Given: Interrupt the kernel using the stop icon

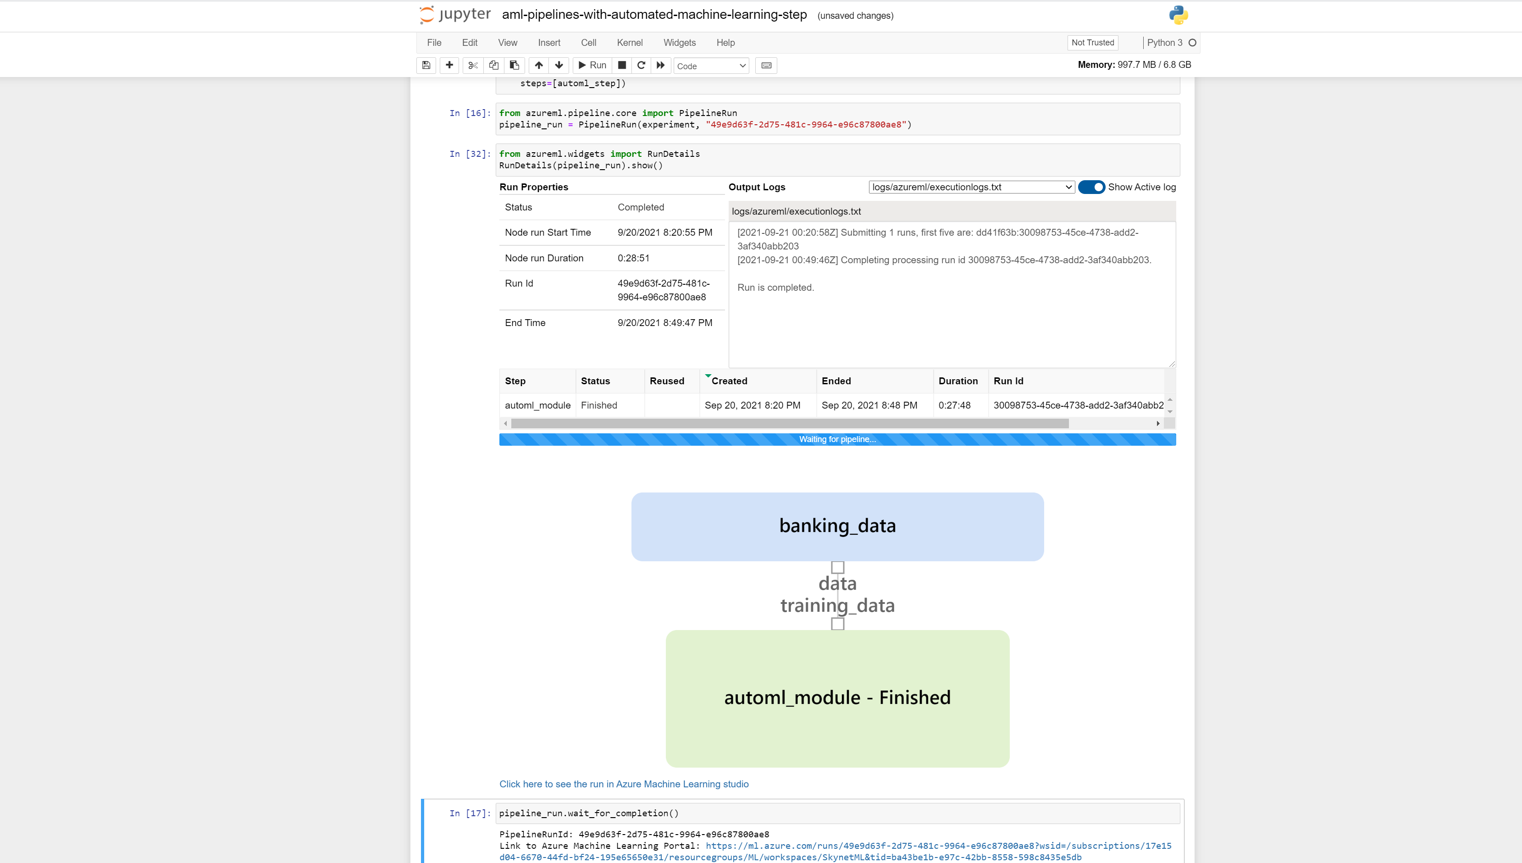Looking at the screenshot, I should [x=622, y=65].
